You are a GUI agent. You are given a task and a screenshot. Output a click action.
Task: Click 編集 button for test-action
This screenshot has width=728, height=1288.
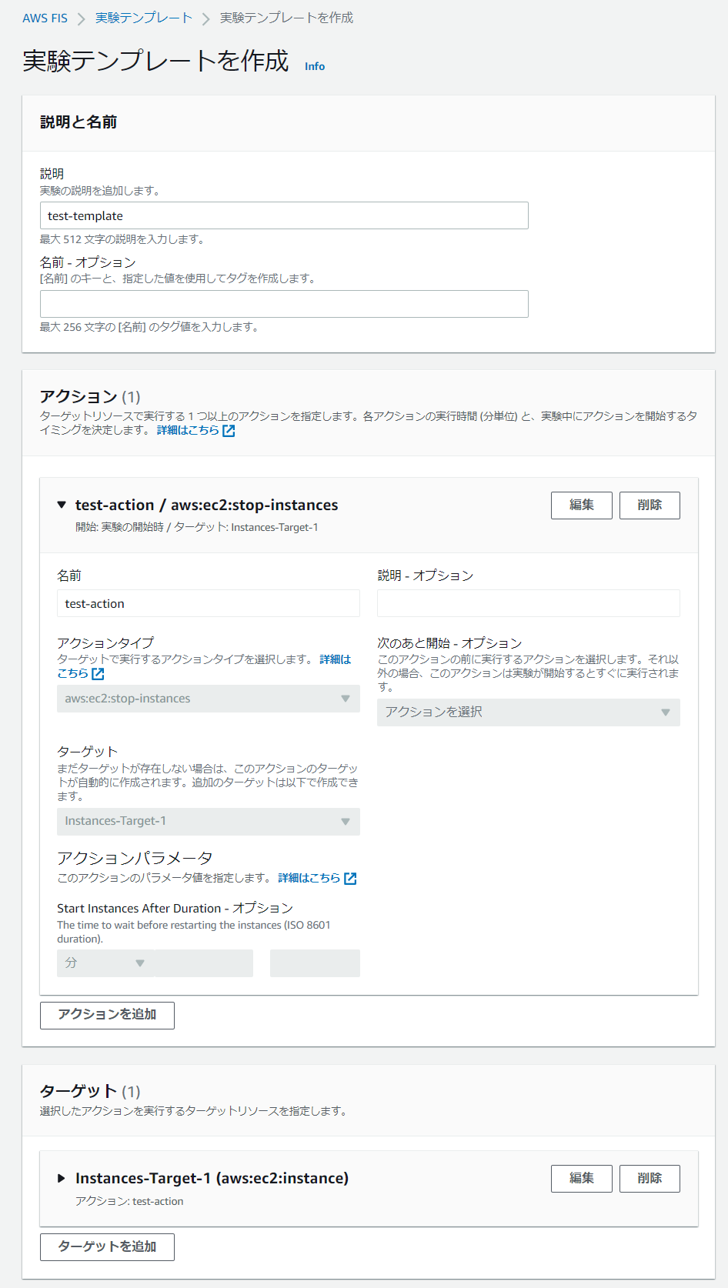pos(582,506)
